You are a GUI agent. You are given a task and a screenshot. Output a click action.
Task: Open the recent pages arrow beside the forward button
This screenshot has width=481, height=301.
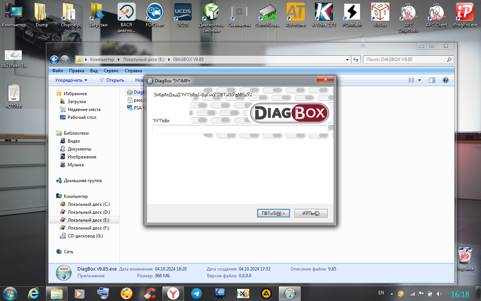72,59
